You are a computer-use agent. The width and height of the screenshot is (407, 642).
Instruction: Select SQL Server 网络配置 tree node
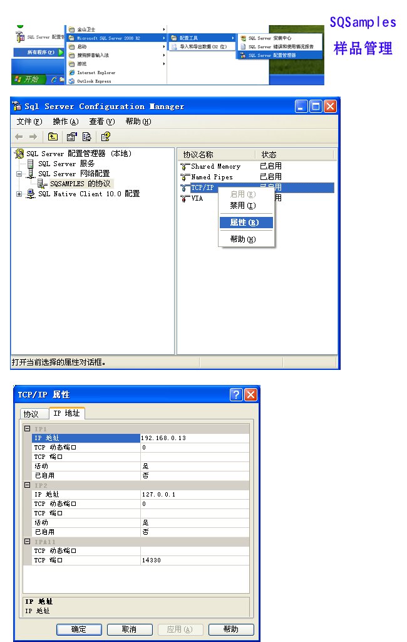pos(74,174)
